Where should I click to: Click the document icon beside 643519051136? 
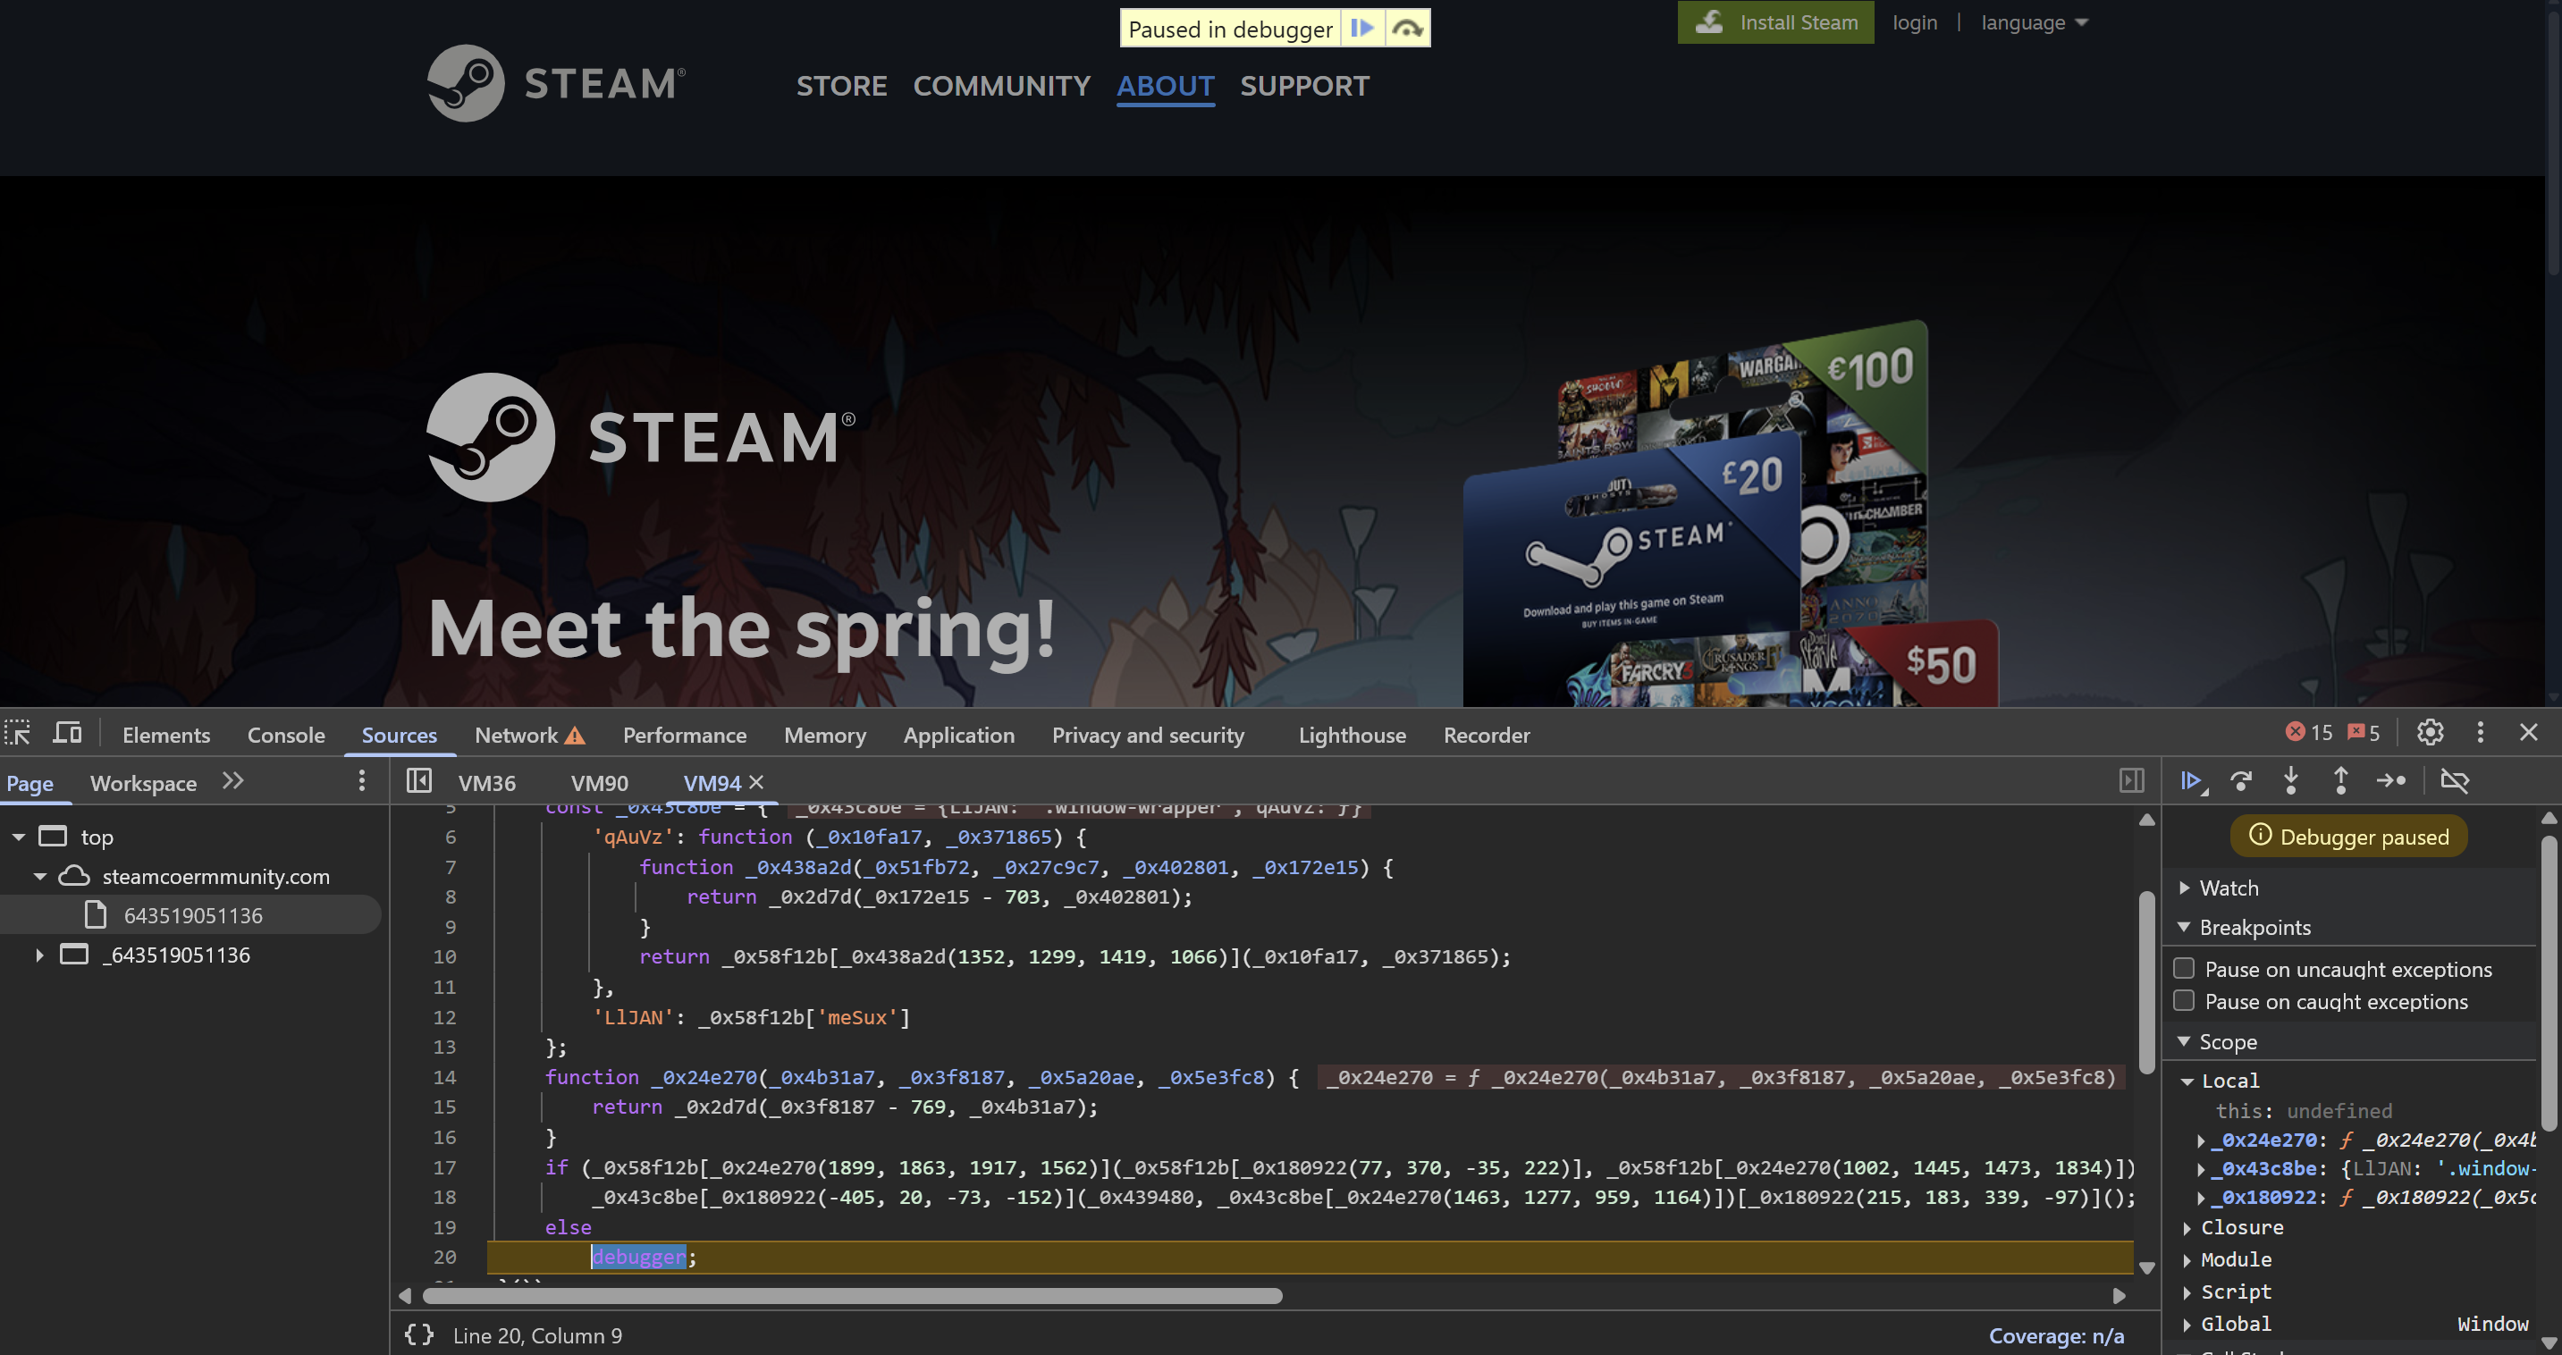[96, 914]
